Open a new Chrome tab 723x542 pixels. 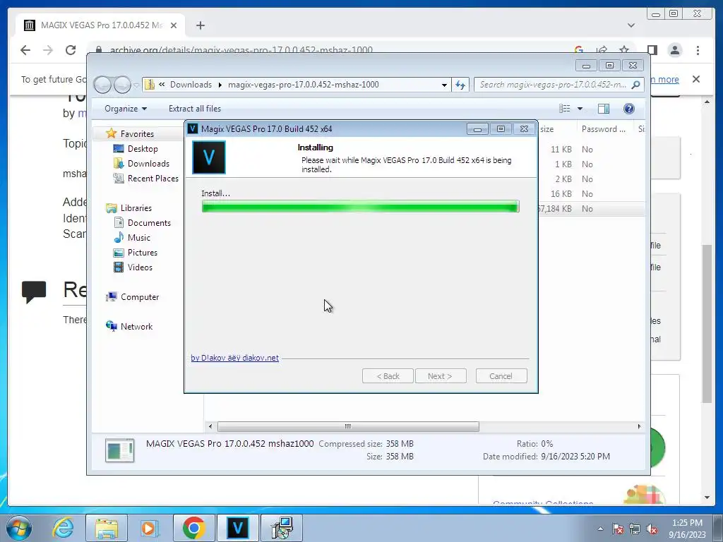tap(200, 25)
